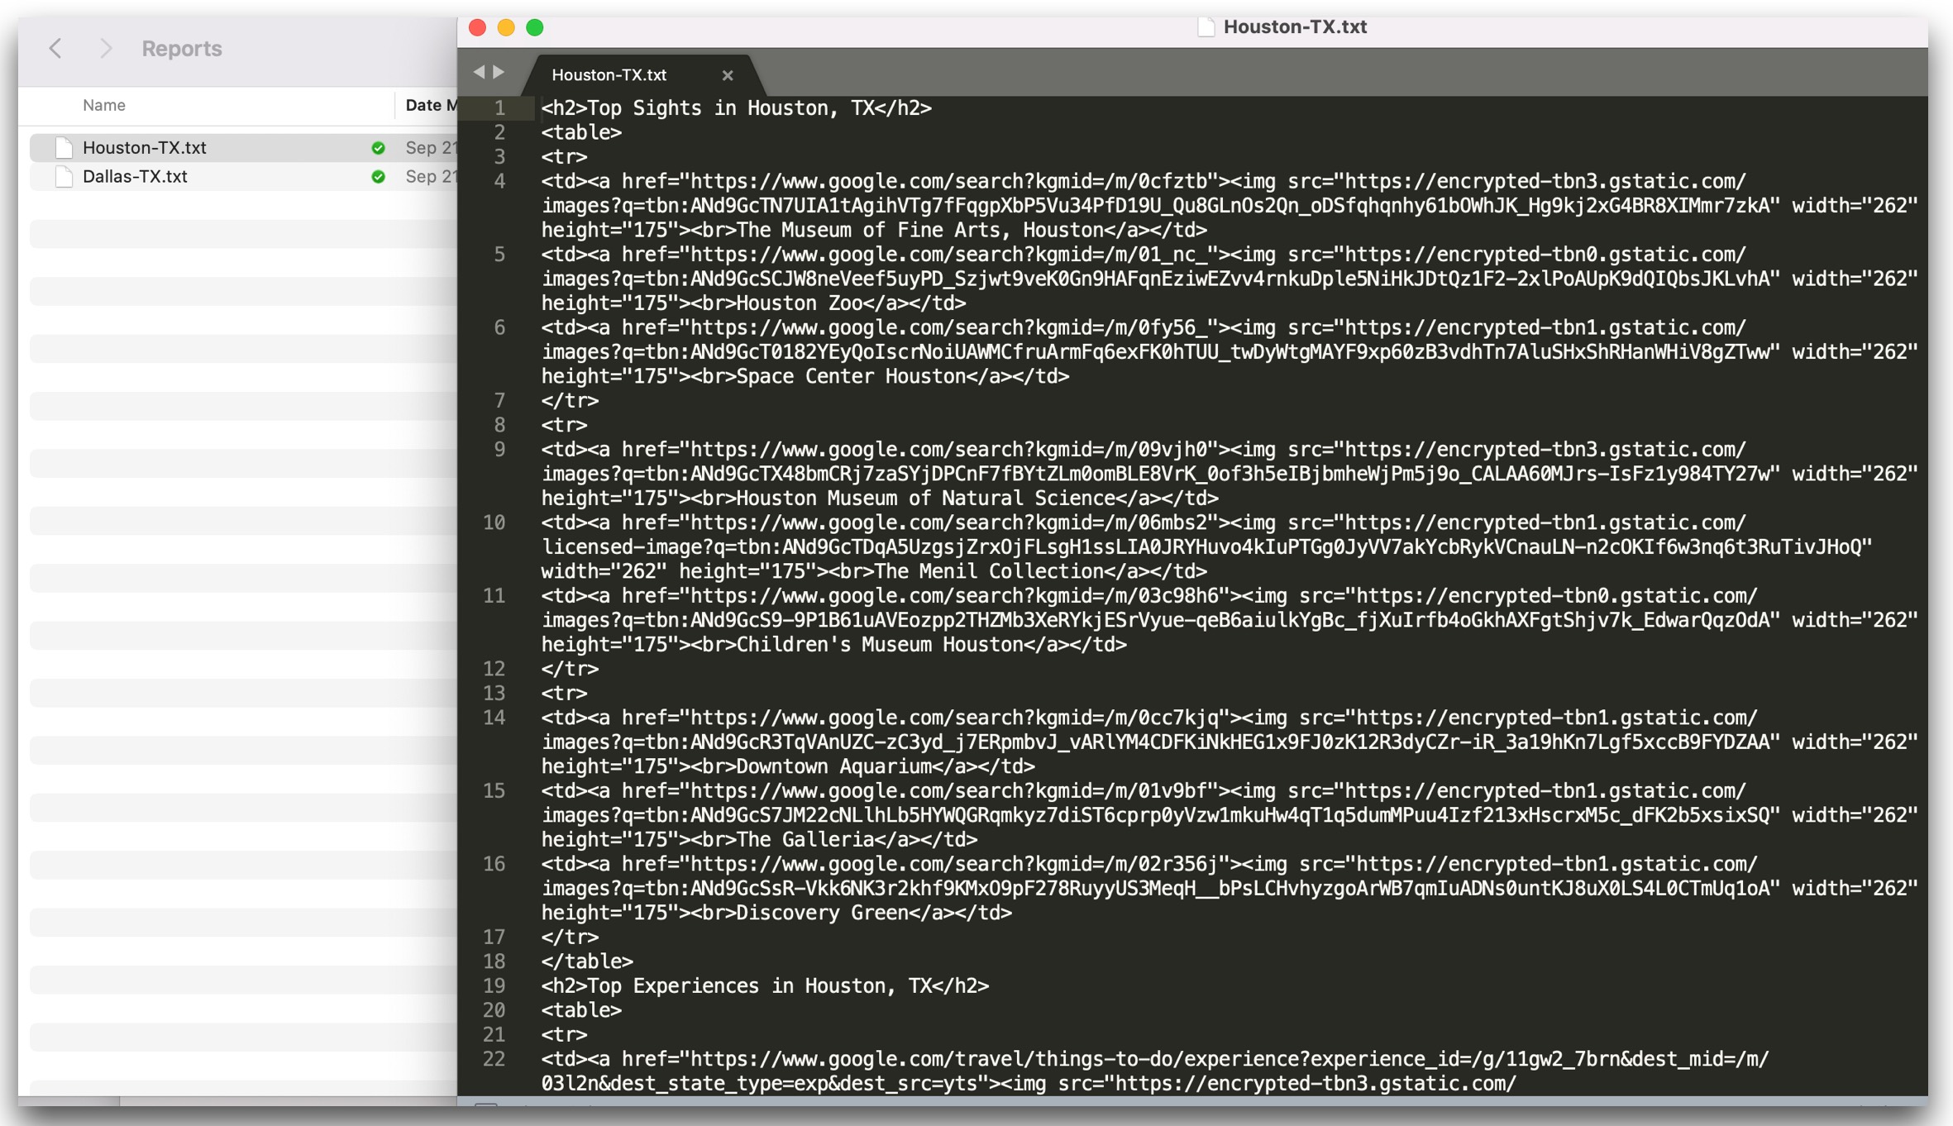1953x1126 pixels.
Task: Select the Houston-TX.txt file name
Action: [145, 148]
